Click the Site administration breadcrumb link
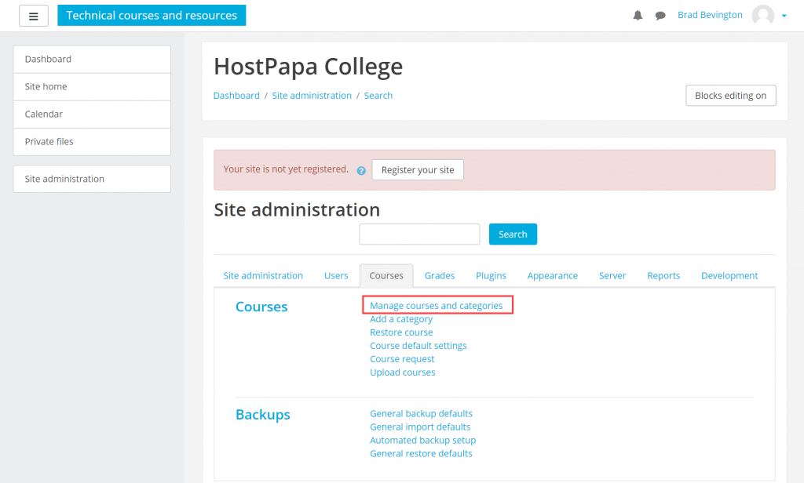804x483 pixels. coord(312,96)
